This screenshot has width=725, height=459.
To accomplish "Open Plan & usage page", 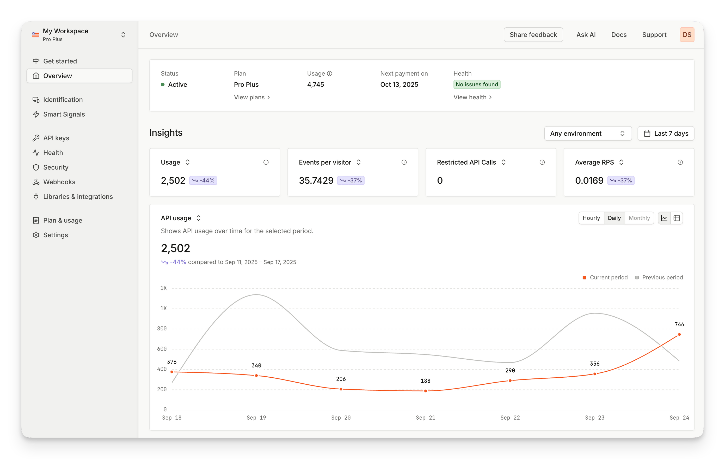I will tap(79, 221).
